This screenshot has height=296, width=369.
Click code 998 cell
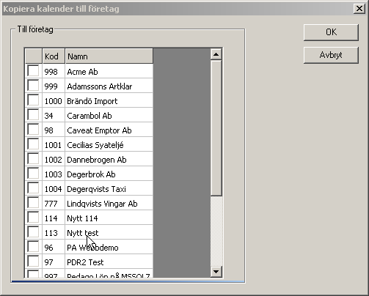[x=54, y=71]
